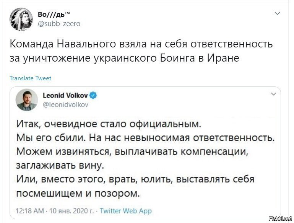
Task: Click the line ending заглаживать вину
Action: 60,165
